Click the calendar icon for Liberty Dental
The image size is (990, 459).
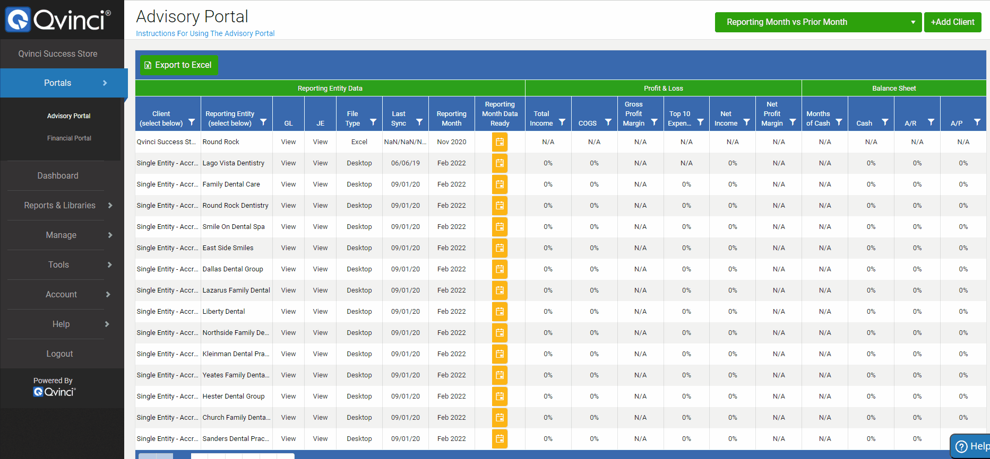[x=500, y=312]
